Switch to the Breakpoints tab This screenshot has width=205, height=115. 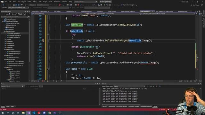pyautogui.click(x=112, y=106)
